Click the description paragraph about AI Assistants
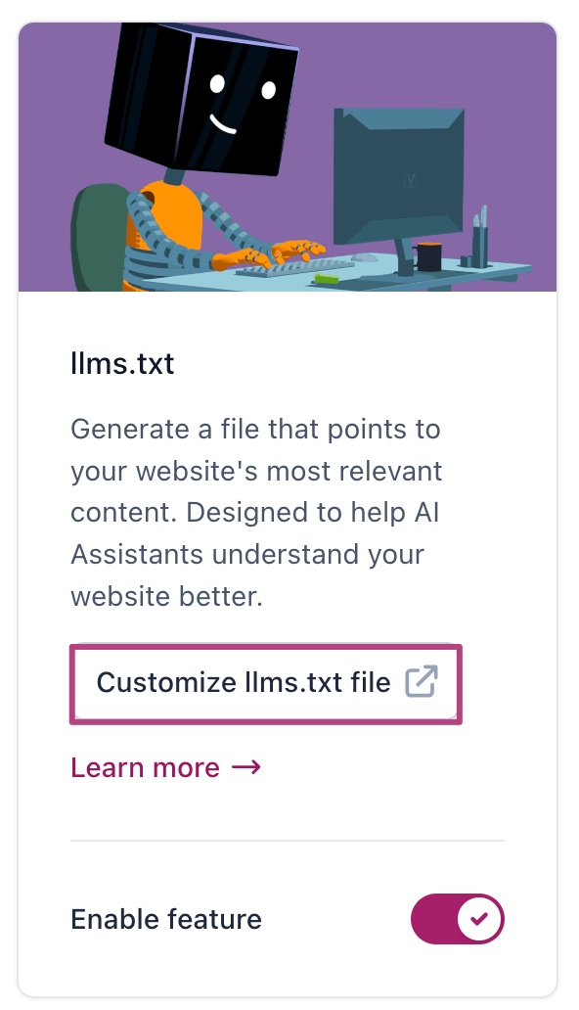Viewport: 579px width, 1010px height. tap(256, 513)
